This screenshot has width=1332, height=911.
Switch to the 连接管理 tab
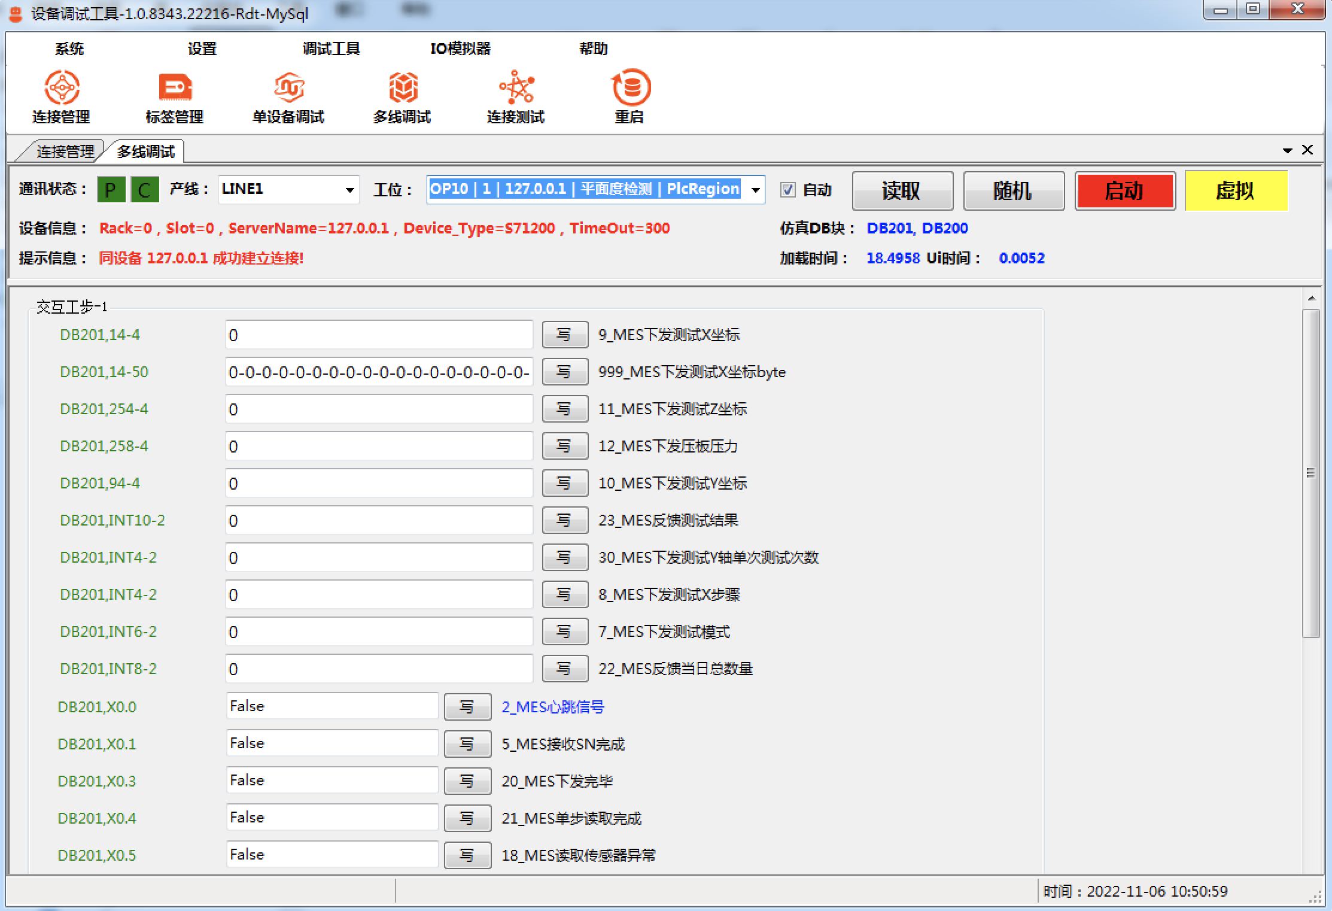pos(65,151)
